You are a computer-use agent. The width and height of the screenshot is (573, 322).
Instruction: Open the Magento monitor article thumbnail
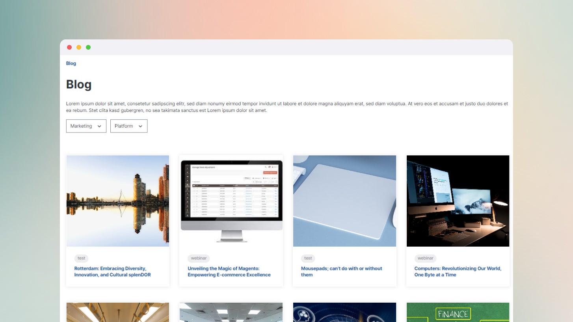pyautogui.click(x=231, y=201)
